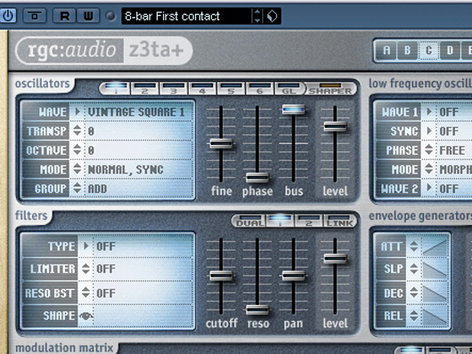Open LFO WAVE 2 menu arrow
Screen dimensions: 472x354
429,189
